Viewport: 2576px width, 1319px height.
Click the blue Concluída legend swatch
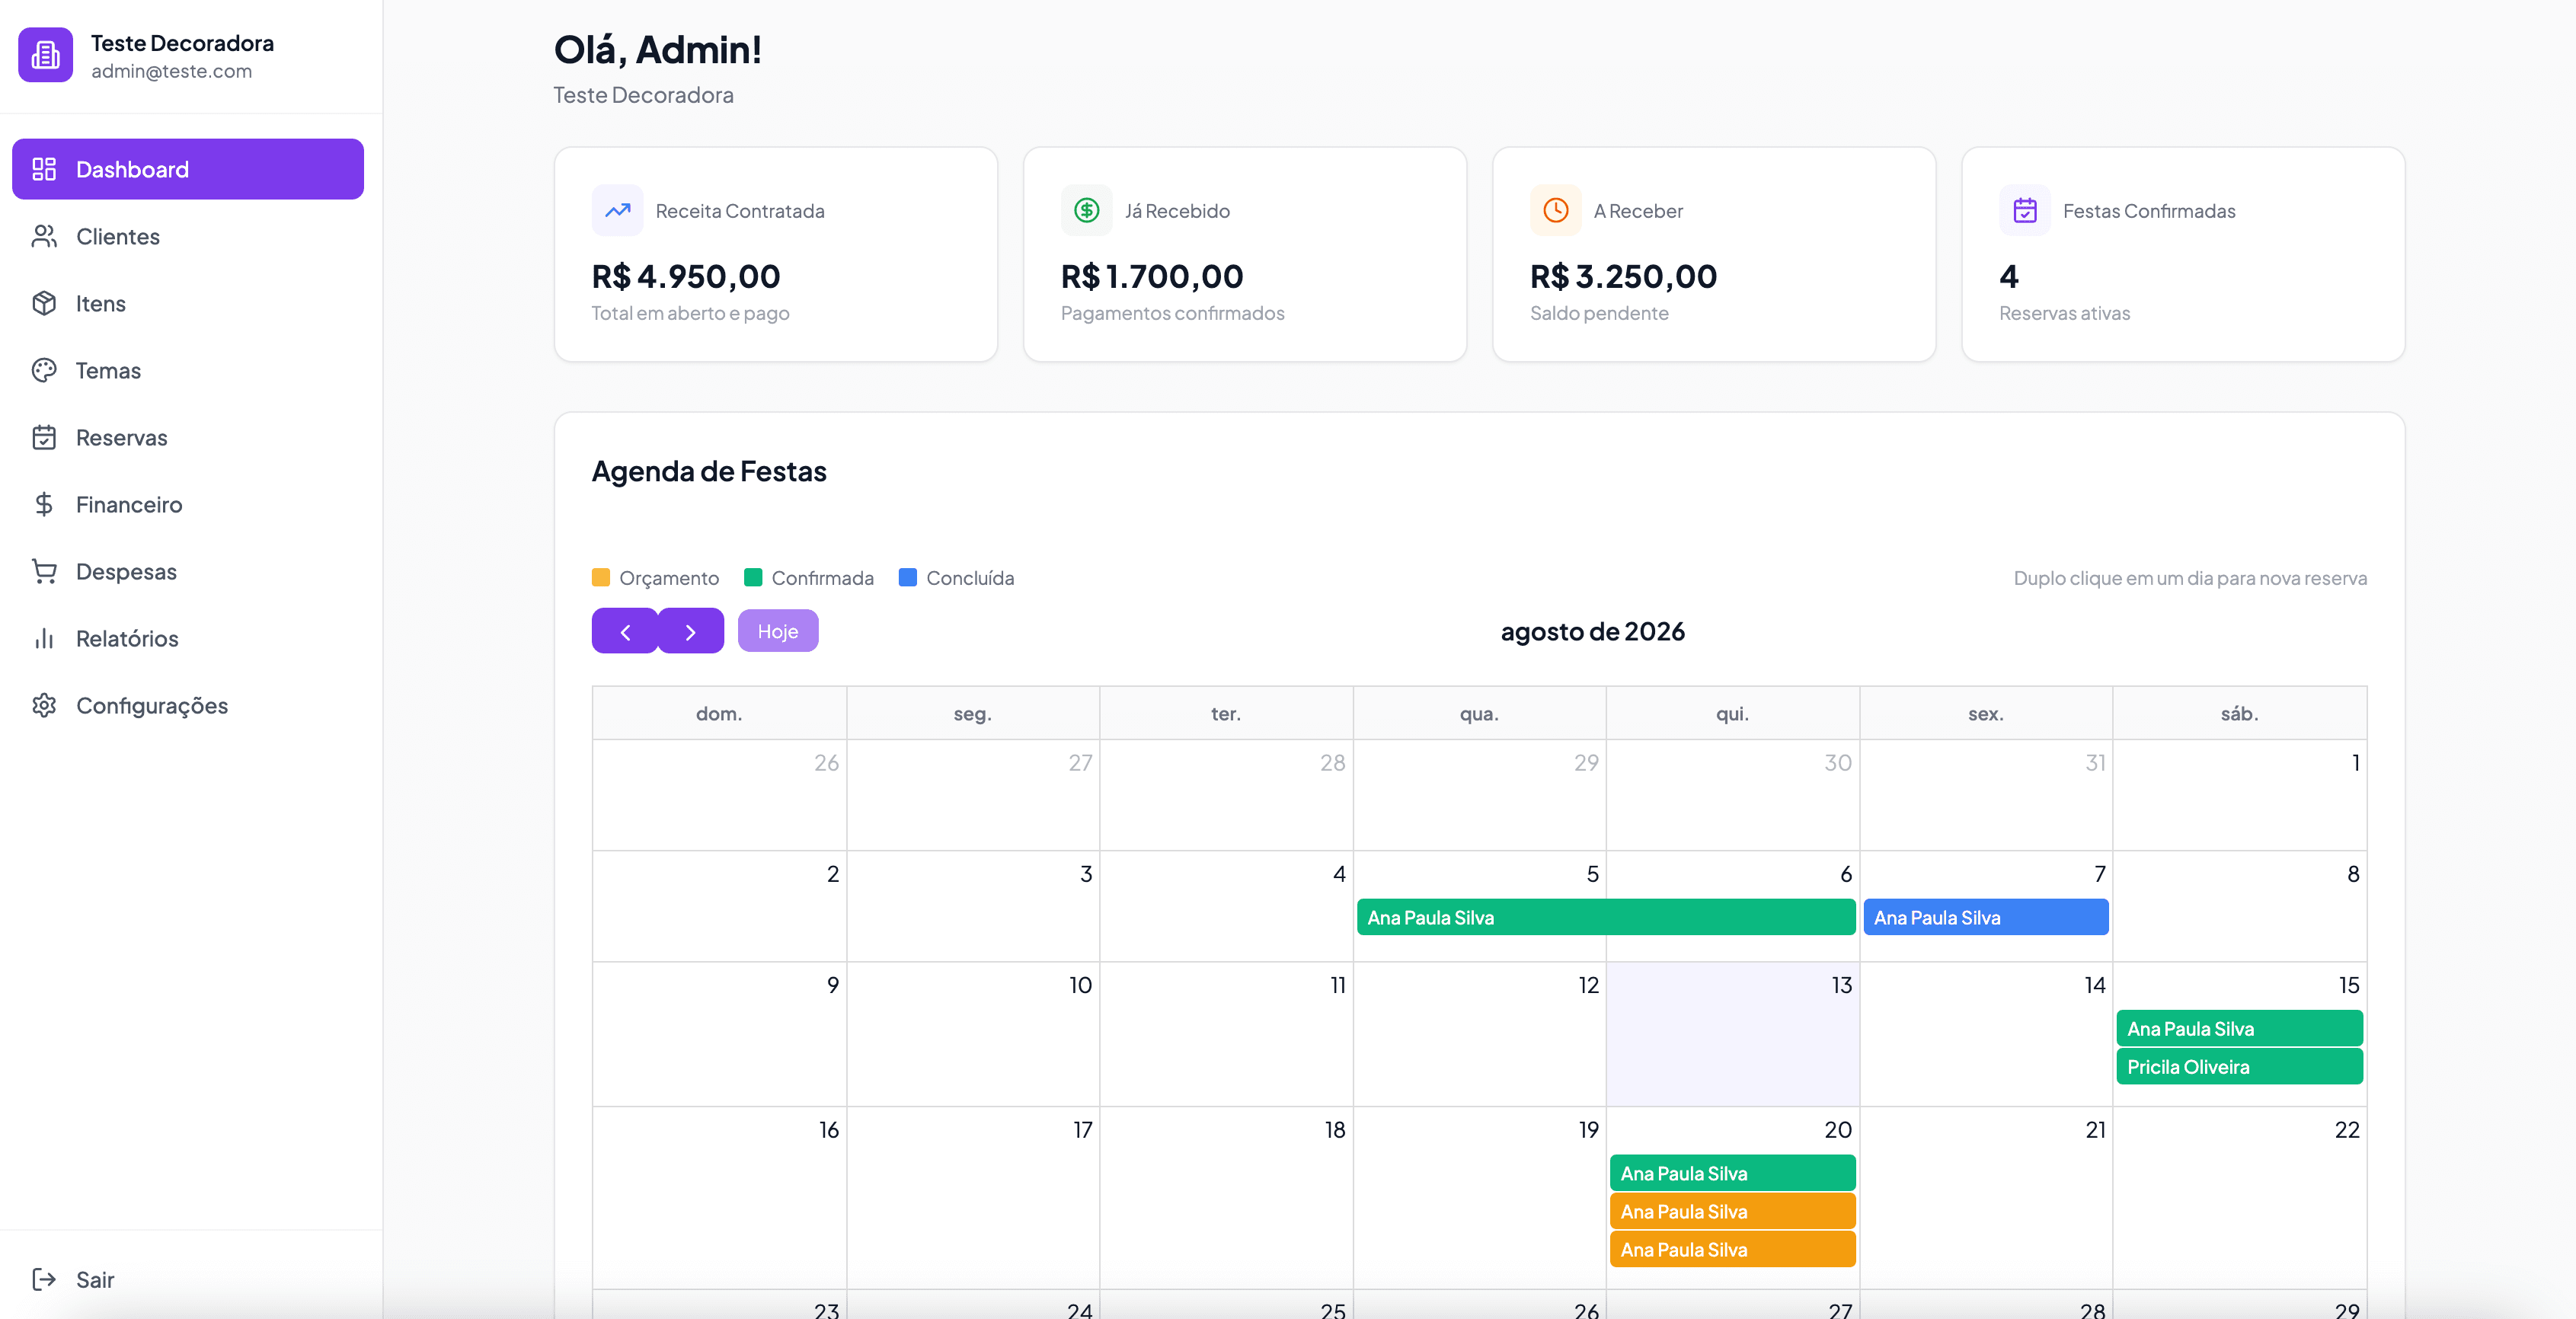[x=908, y=578]
